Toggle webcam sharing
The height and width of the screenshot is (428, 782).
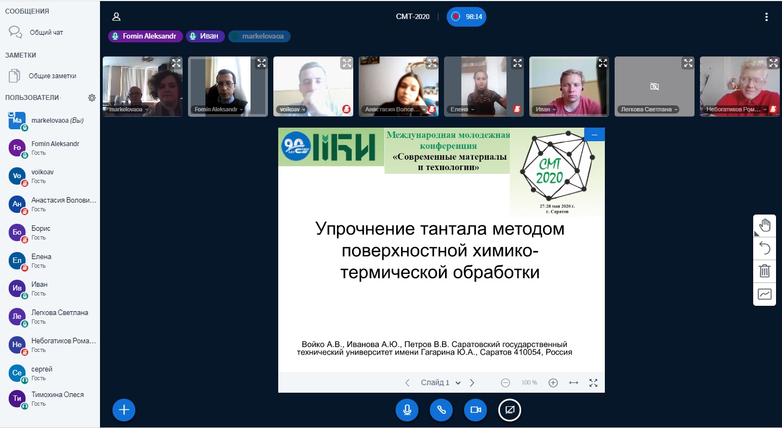click(476, 410)
